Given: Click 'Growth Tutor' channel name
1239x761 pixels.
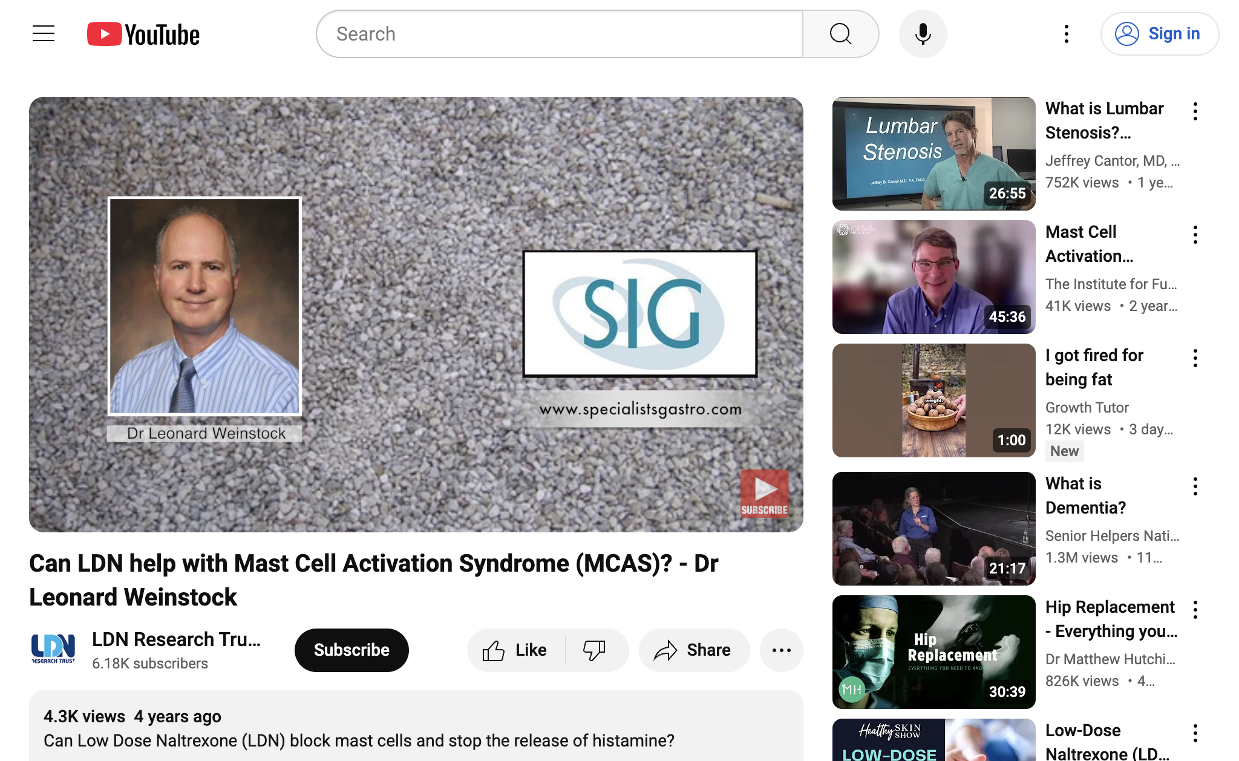Looking at the screenshot, I should (1087, 408).
